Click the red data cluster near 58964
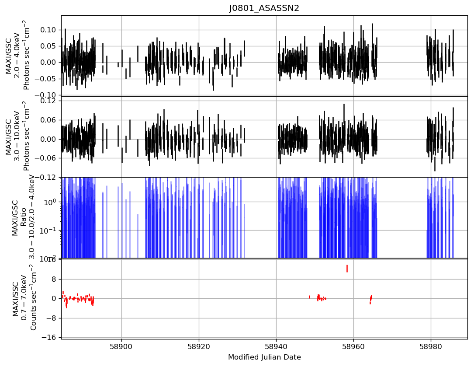The height and width of the screenshot is (367, 474). click(371, 299)
